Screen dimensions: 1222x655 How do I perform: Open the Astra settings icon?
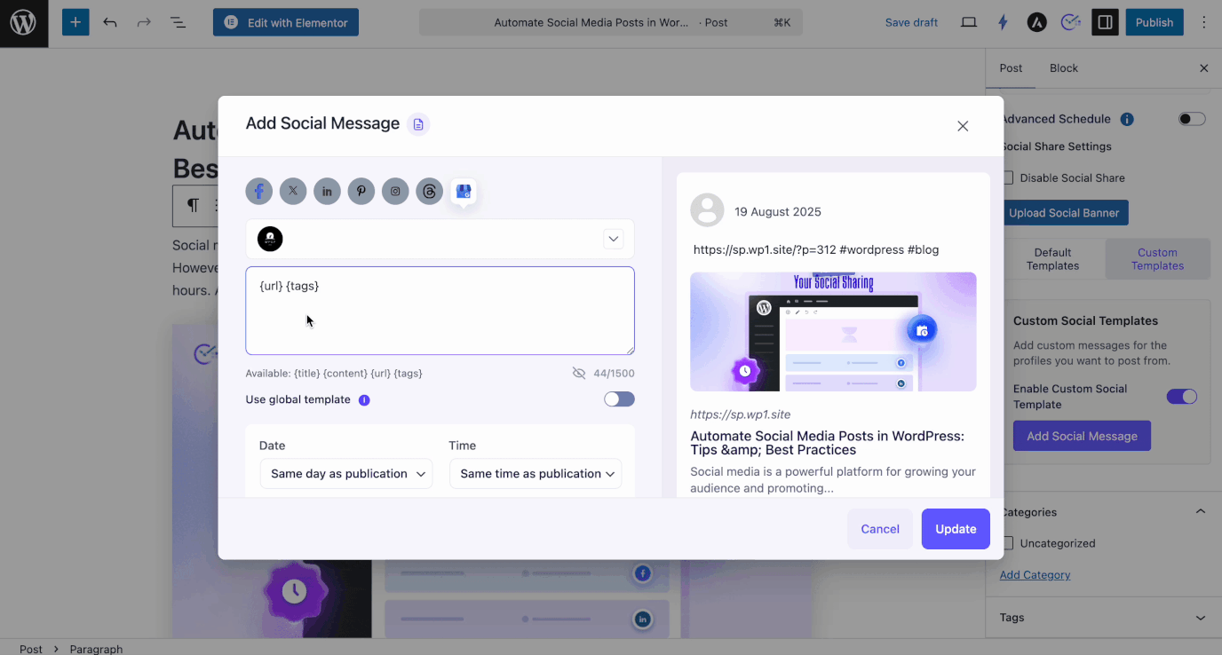pyautogui.click(x=1036, y=22)
